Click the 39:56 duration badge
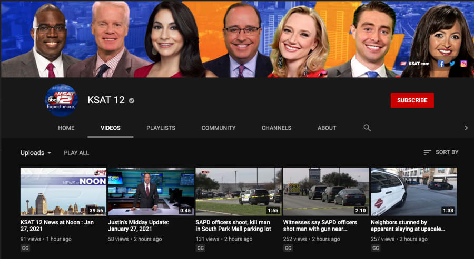This screenshot has width=474, height=259. coord(96,211)
